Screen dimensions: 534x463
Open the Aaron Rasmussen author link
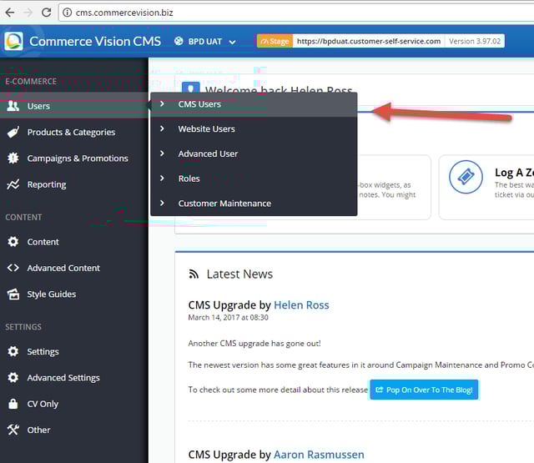tap(319, 455)
